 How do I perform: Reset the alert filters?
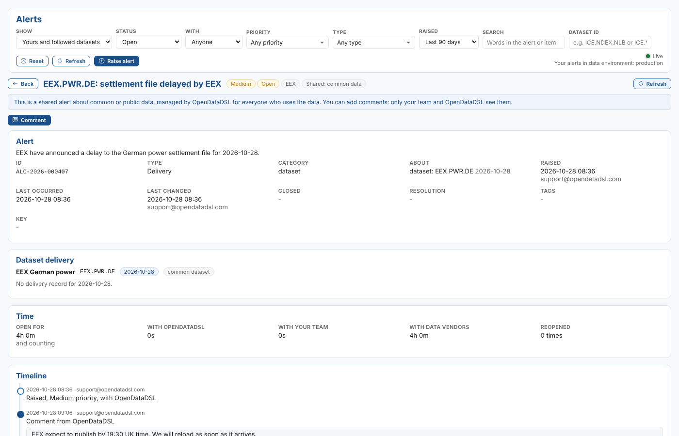click(32, 61)
